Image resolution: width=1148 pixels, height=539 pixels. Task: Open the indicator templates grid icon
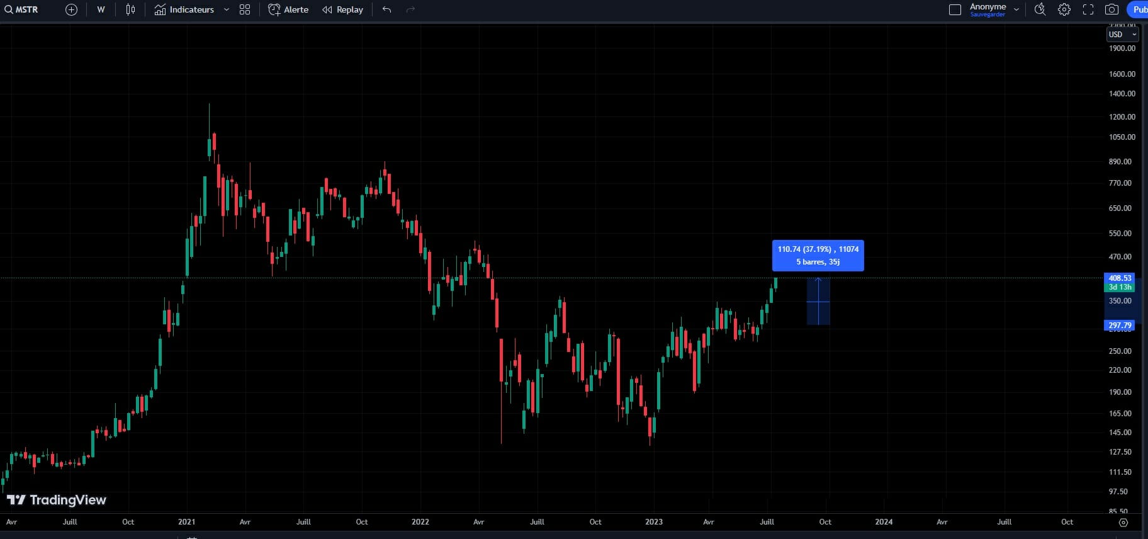(x=245, y=9)
